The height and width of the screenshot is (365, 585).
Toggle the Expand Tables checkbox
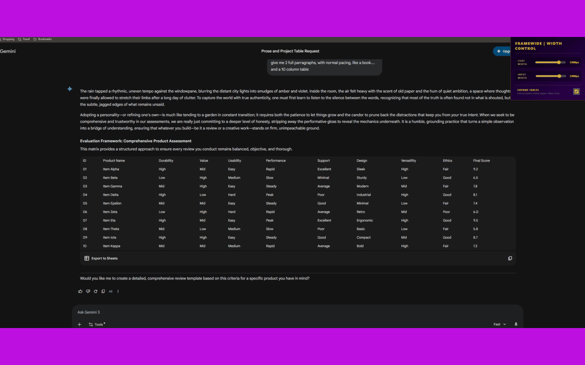[x=576, y=92]
